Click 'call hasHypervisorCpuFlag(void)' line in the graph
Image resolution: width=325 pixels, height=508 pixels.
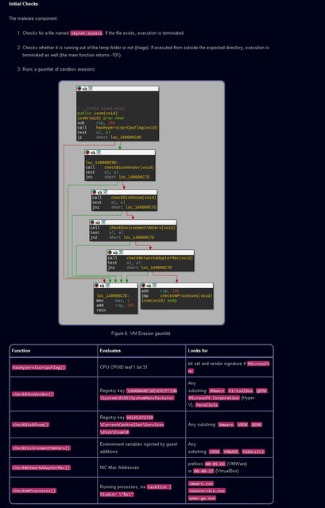pyautogui.click(x=118, y=128)
